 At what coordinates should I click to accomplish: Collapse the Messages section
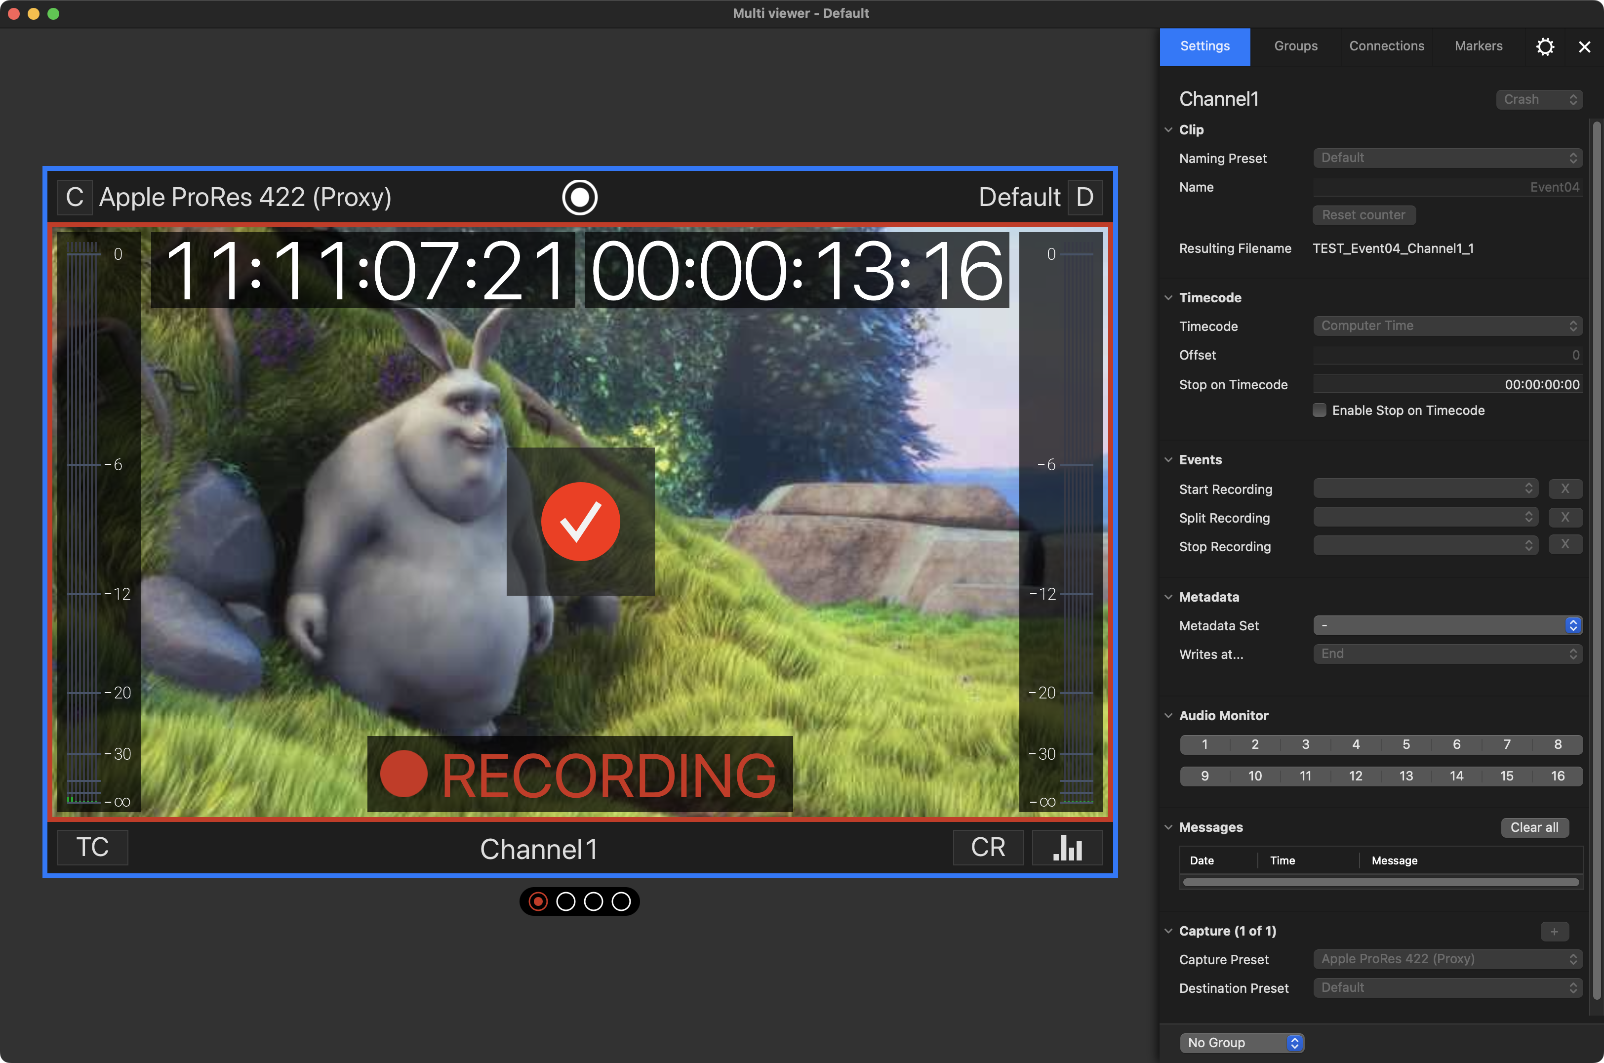tap(1168, 827)
